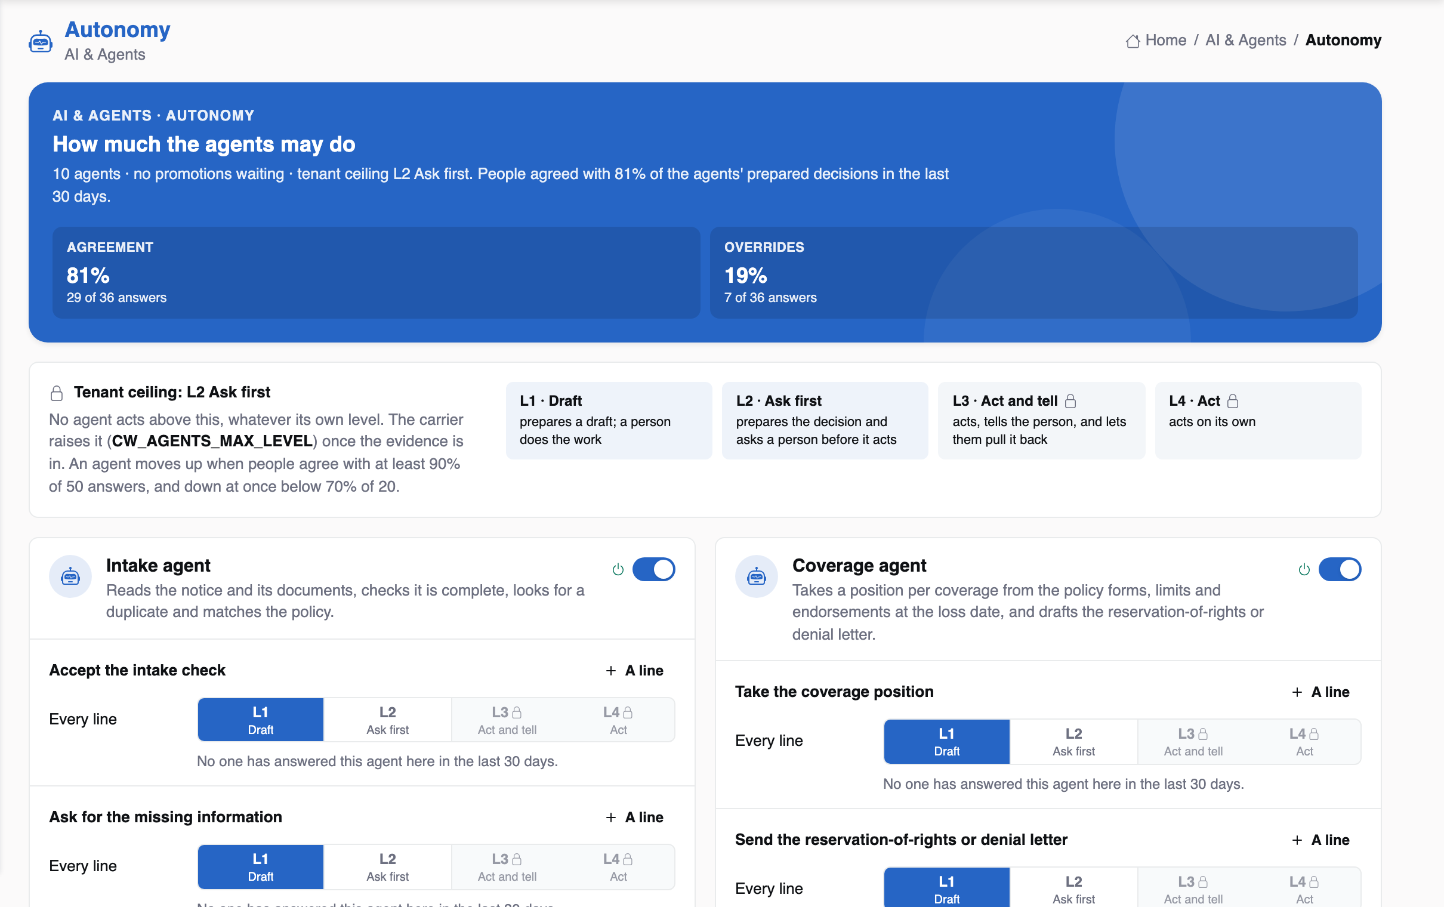1444x907 pixels.
Task: Click the Home house icon in breadcrumb
Action: (1133, 41)
